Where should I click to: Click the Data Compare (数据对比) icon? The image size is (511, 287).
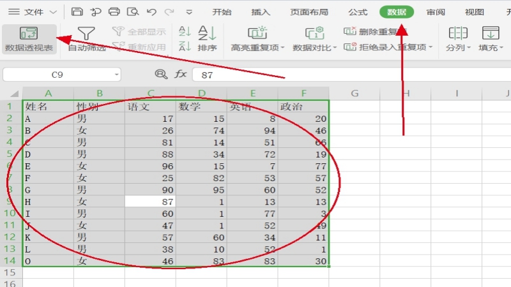314,38
